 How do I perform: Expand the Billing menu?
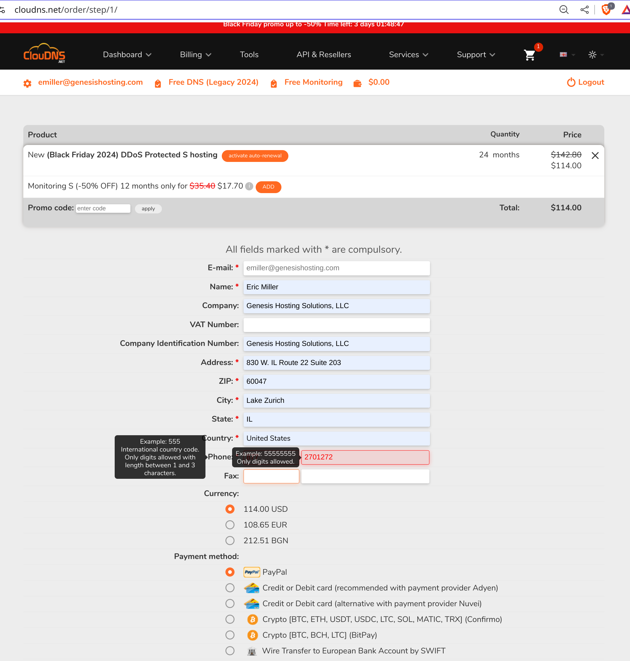(195, 55)
